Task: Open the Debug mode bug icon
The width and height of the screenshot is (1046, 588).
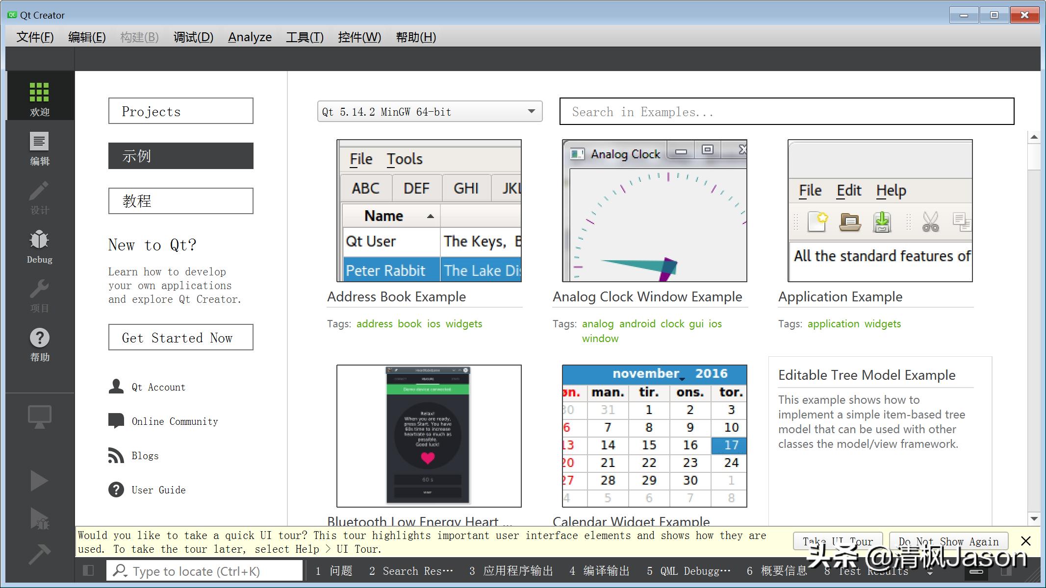Action: [x=39, y=245]
